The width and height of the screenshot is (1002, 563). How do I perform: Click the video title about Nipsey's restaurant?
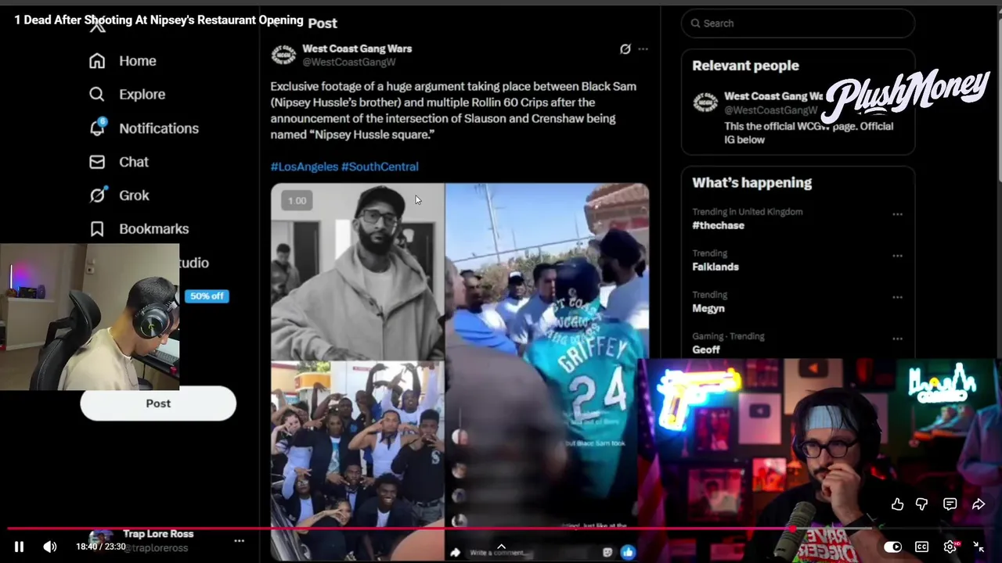(159, 20)
